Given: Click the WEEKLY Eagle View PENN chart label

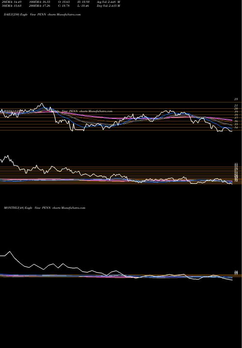Looking at the screenshot, I should (59, 111).
